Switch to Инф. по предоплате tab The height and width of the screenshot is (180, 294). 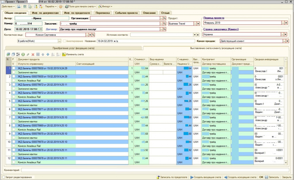point(77,13)
